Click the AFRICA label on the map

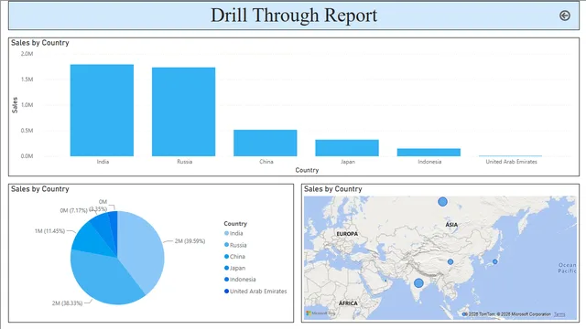348,303
